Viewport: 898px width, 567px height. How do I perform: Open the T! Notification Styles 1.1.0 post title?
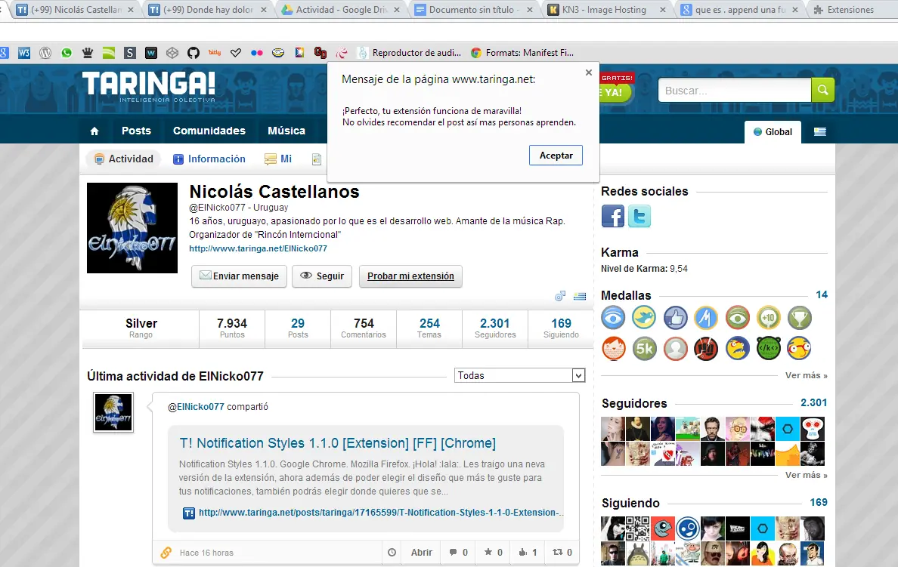[x=337, y=443]
